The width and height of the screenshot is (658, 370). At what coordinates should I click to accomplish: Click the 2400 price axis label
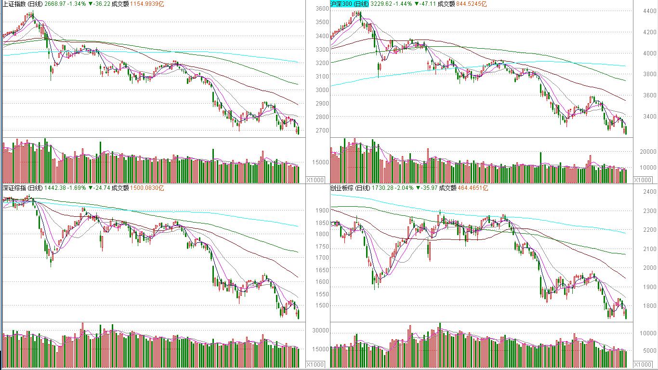[x=649, y=192]
